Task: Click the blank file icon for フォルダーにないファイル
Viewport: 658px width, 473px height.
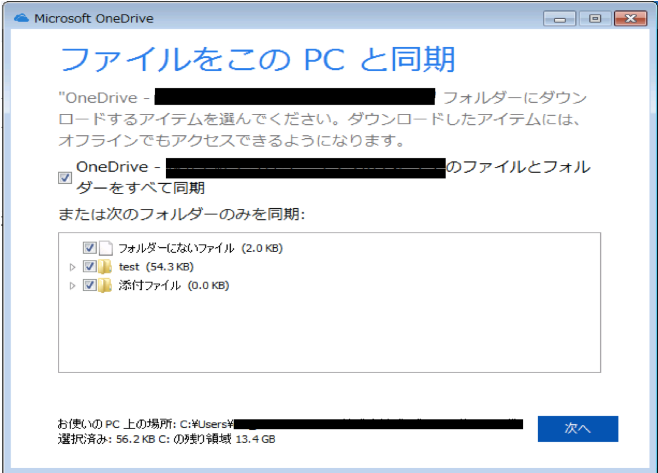Action: [x=107, y=248]
